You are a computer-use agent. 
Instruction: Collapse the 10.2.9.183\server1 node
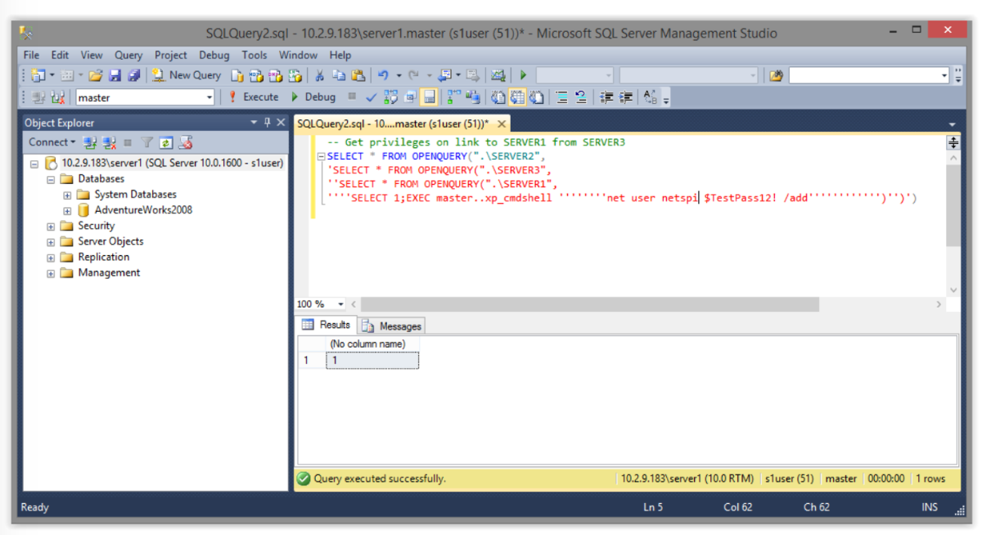pyautogui.click(x=34, y=164)
